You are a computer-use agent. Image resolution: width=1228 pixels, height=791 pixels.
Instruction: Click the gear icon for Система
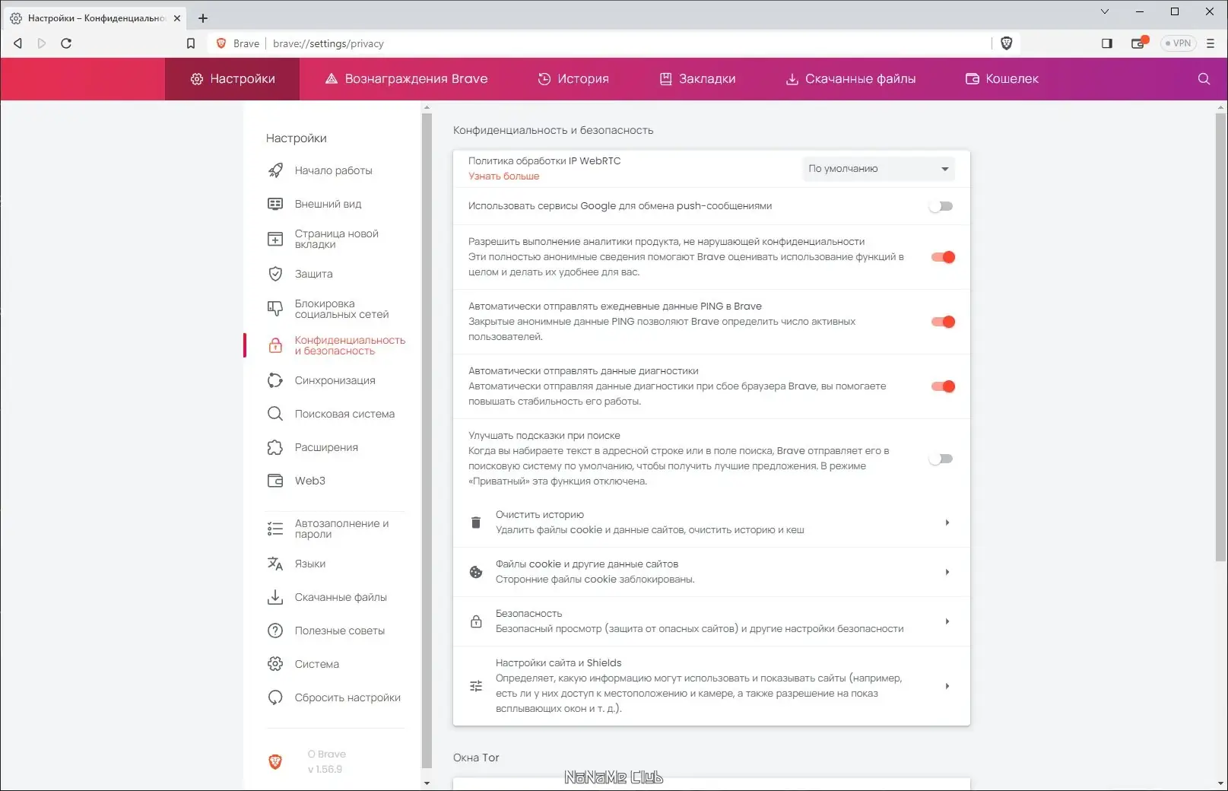[275, 664]
